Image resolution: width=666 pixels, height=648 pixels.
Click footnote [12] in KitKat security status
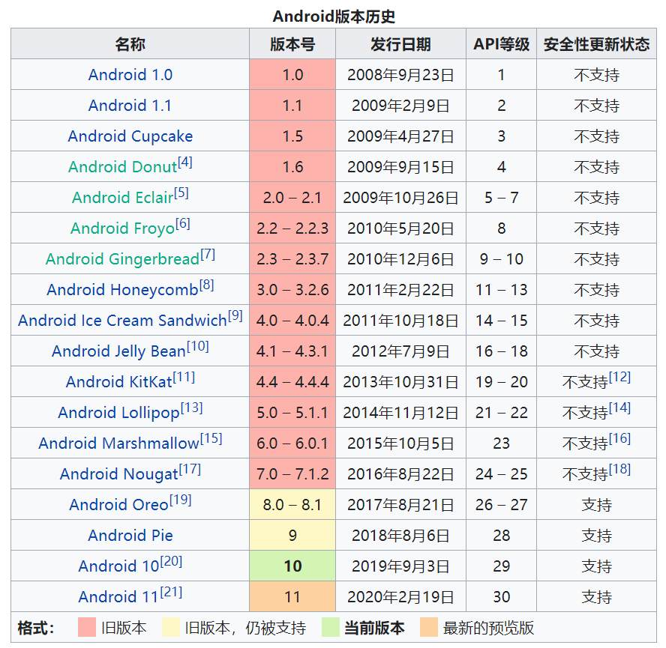point(619,378)
